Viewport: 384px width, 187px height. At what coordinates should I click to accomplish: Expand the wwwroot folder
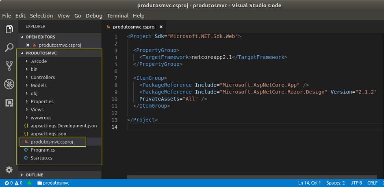click(27, 117)
